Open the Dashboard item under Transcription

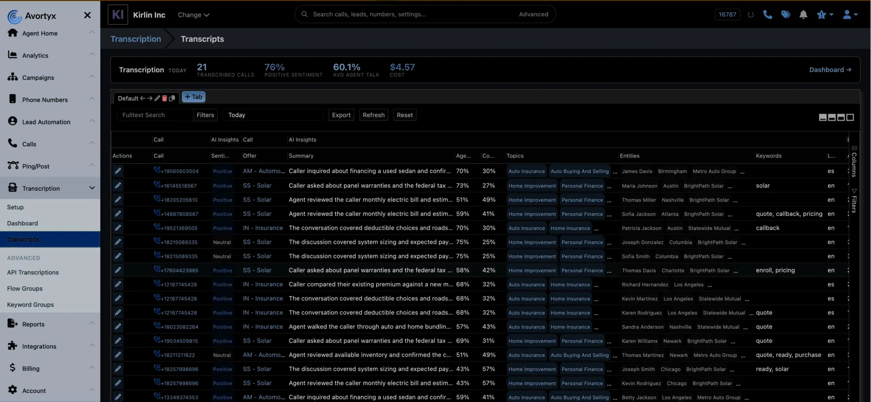[22, 223]
